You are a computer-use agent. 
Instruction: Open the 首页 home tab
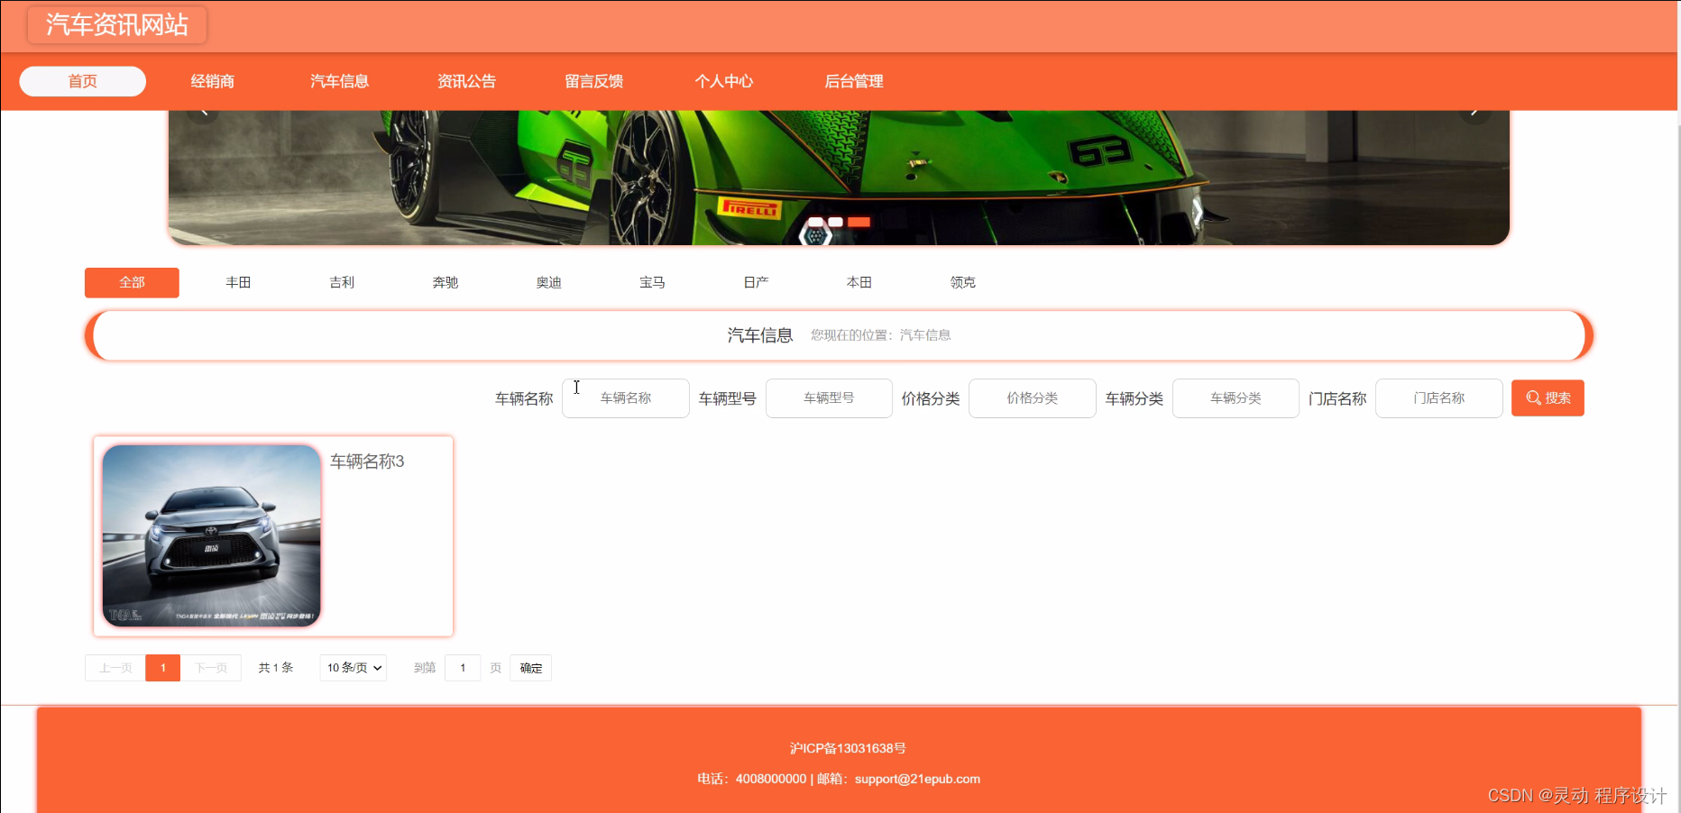pos(83,81)
